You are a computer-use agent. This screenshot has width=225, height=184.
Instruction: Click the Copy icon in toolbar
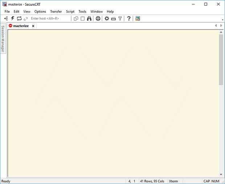[x=76, y=19]
